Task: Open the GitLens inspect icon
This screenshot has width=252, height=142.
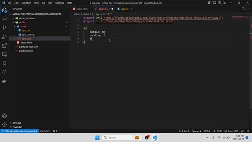Action: coord(4,72)
